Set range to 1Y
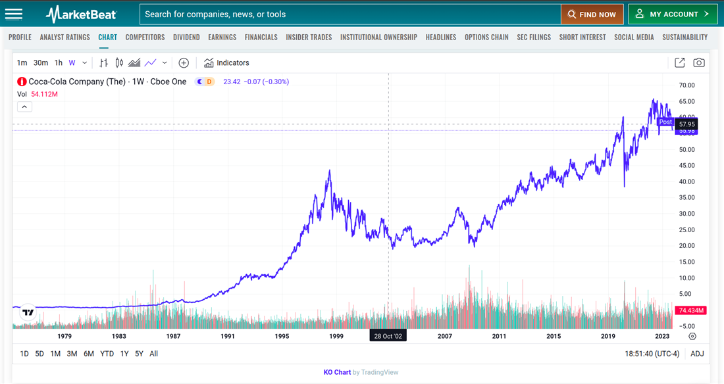 pyautogui.click(x=124, y=354)
